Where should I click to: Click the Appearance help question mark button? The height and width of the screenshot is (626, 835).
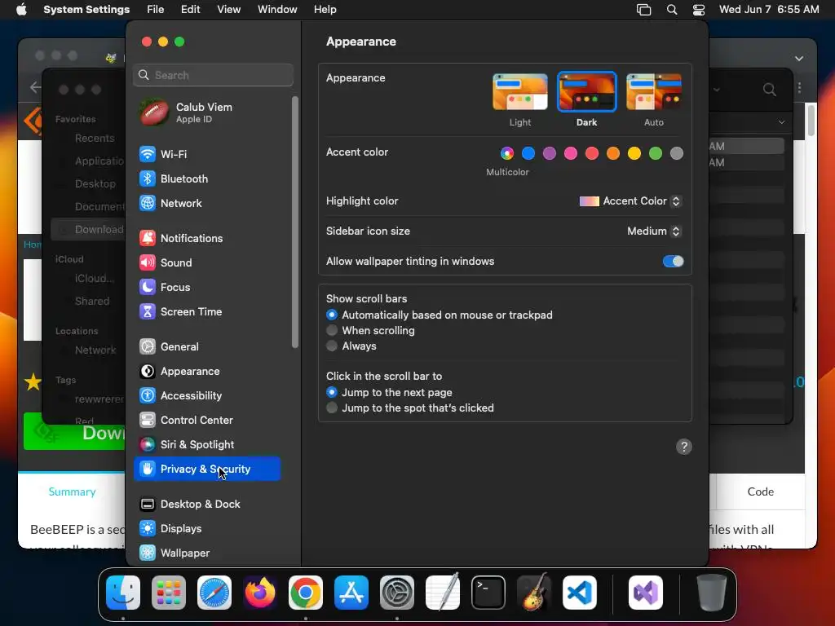(x=684, y=447)
